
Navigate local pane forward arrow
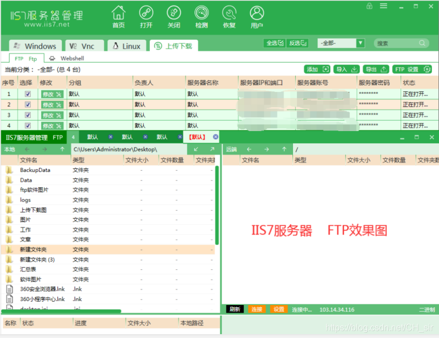45,149
